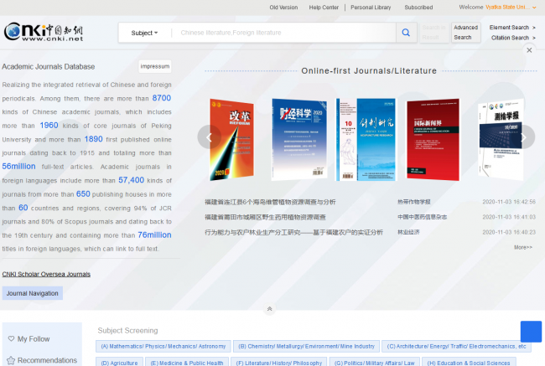Expand Citation Search arrow
The image size is (545, 366).
coord(534,38)
